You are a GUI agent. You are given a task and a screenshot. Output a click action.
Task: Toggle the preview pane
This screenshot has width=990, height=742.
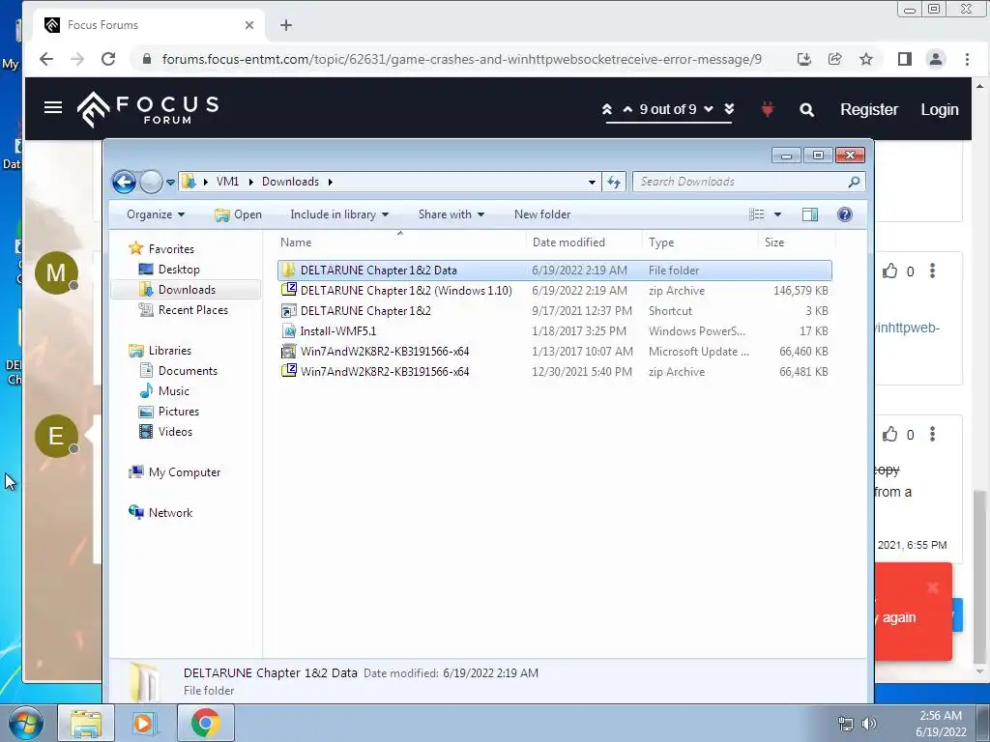click(810, 214)
